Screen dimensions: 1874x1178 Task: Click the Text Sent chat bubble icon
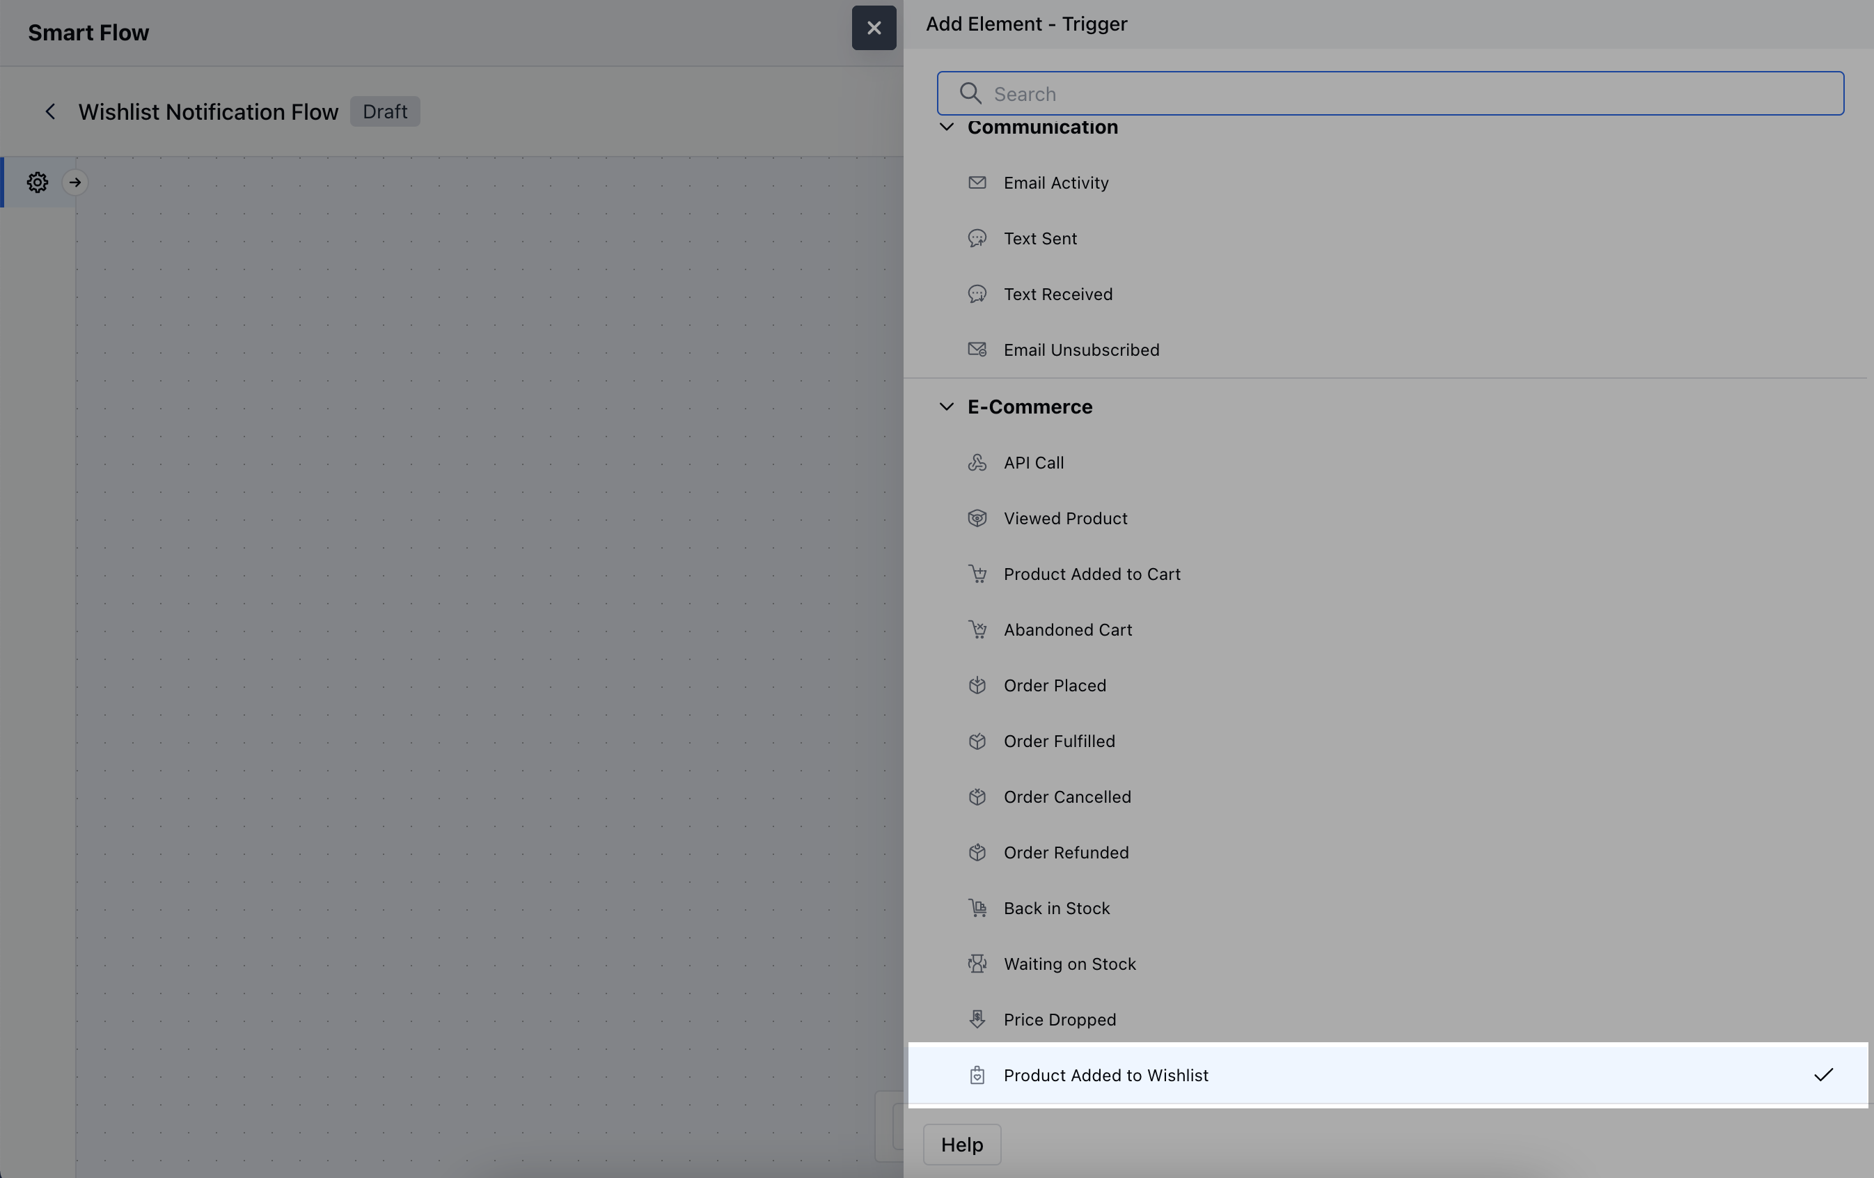(x=977, y=238)
